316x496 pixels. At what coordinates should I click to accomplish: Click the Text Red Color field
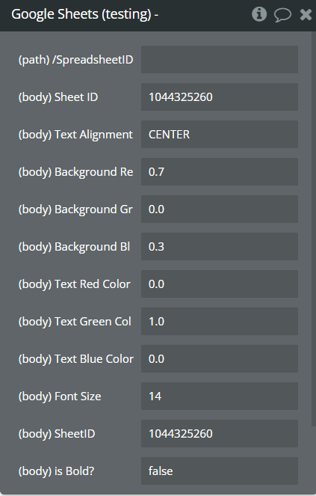(x=220, y=284)
